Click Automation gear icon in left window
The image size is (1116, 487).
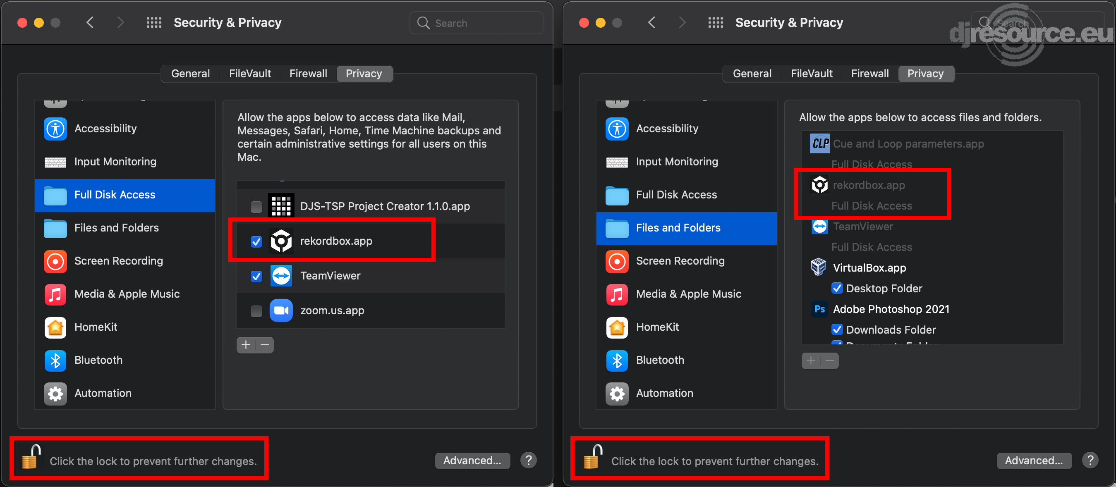click(55, 394)
